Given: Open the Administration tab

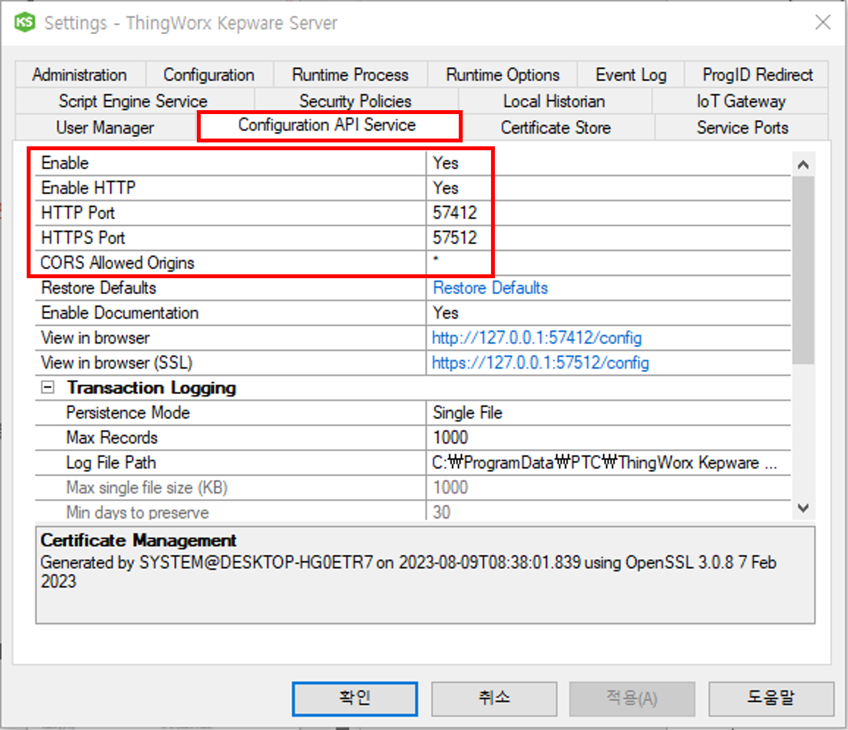Looking at the screenshot, I should pyautogui.click(x=80, y=75).
